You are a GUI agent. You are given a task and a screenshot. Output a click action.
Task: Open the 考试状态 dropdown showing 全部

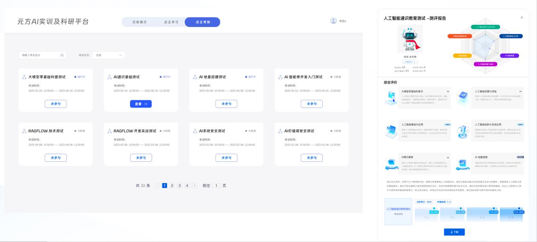109,55
